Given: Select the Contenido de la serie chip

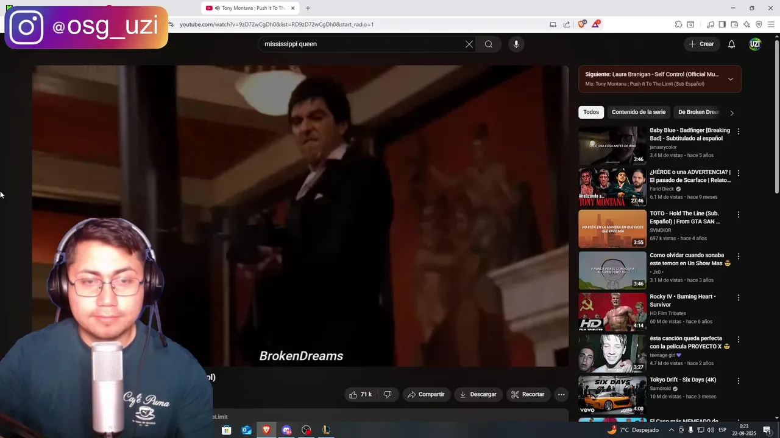Looking at the screenshot, I should point(639,113).
